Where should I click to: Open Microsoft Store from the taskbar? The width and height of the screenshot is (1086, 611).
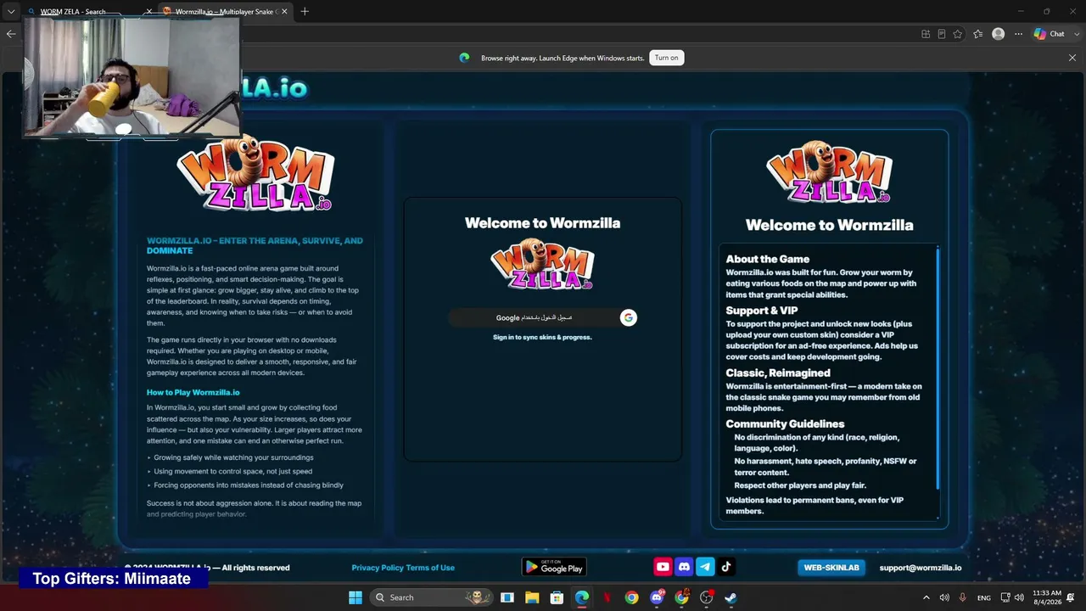coord(557,597)
